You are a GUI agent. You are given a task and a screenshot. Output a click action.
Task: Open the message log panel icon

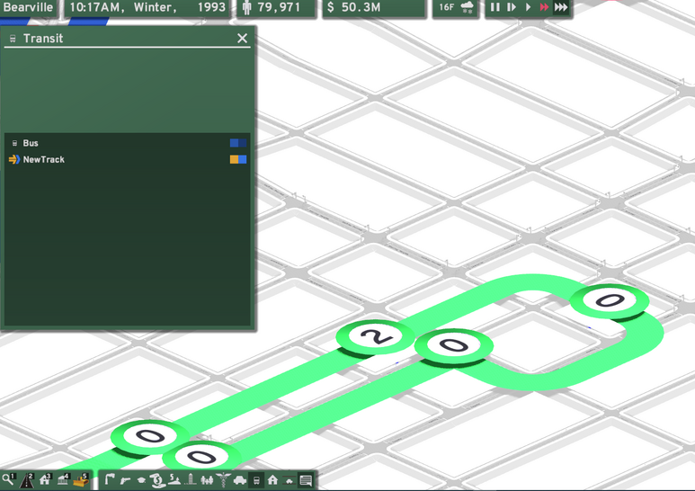(x=306, y=480)
